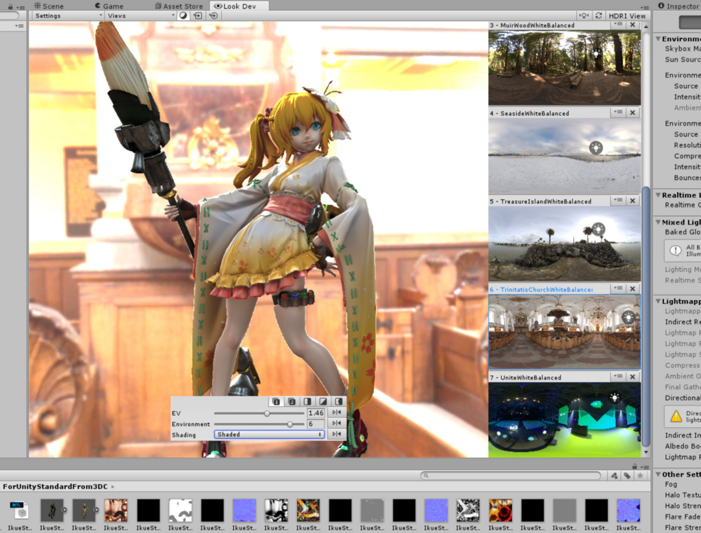Click the lightbulb icon left of HDRI View
The image size is (701, 533).
pos(583,16)
